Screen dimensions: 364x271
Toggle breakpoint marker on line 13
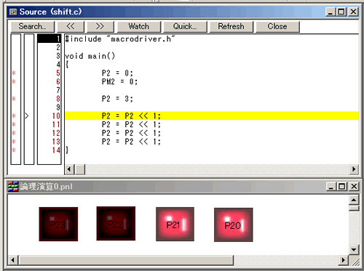pos(14,142)
